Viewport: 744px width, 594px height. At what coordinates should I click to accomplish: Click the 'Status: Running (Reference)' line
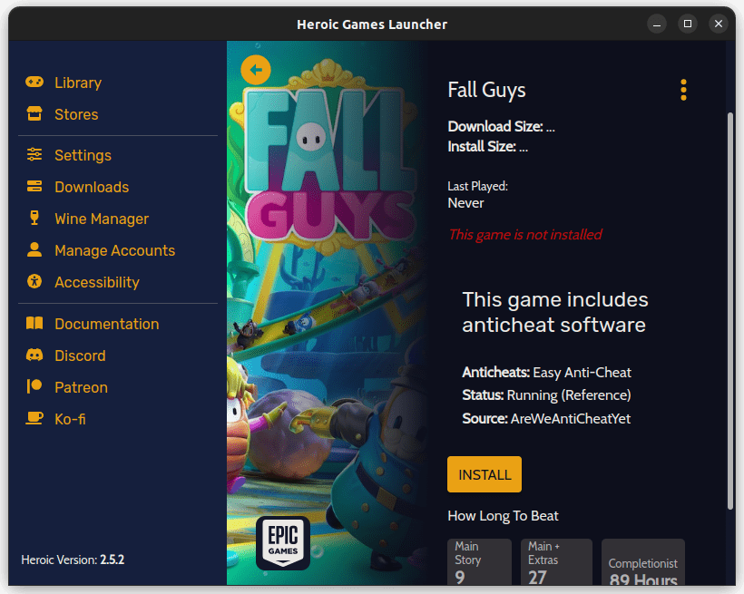coord(546,395)
